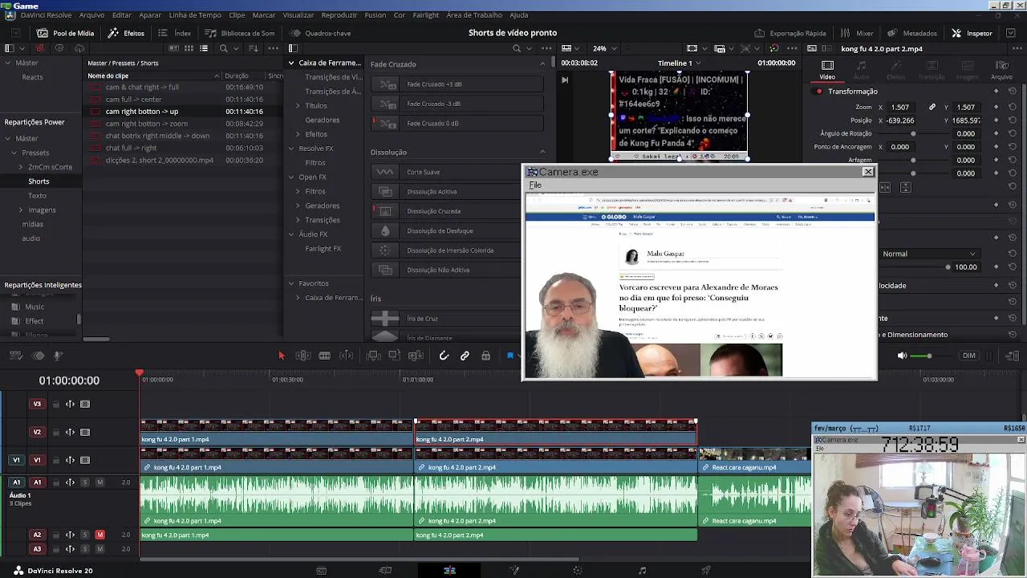The width and height of the screenshot is (1027, 578).
Task: Switch to the Arquivo inspector tab
Action: point(1001,71)
